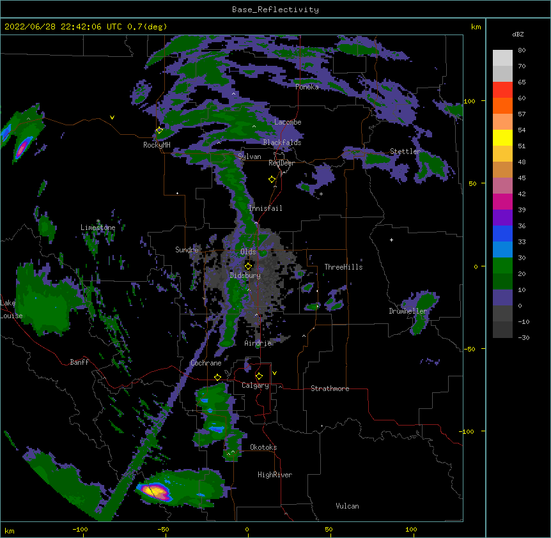Click the white asterisk above Limestone label

[x=98, y=221]
